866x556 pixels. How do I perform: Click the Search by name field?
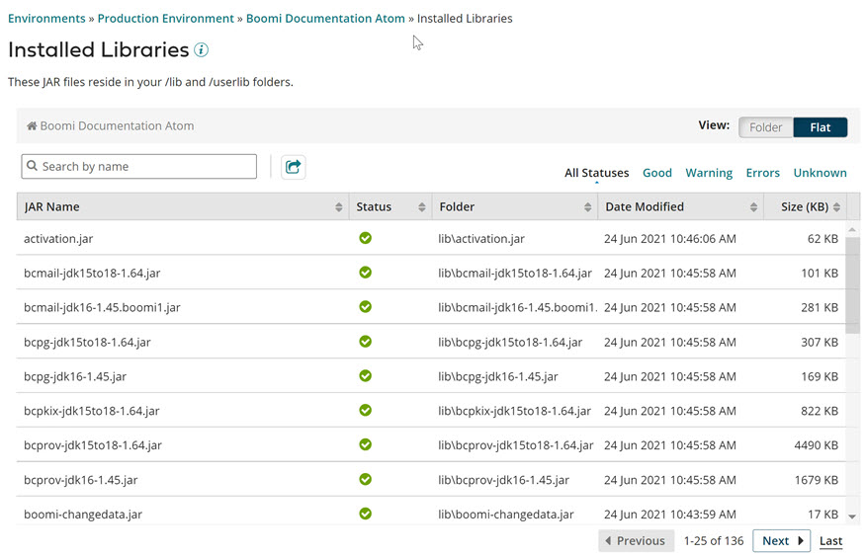coord(139,166)
